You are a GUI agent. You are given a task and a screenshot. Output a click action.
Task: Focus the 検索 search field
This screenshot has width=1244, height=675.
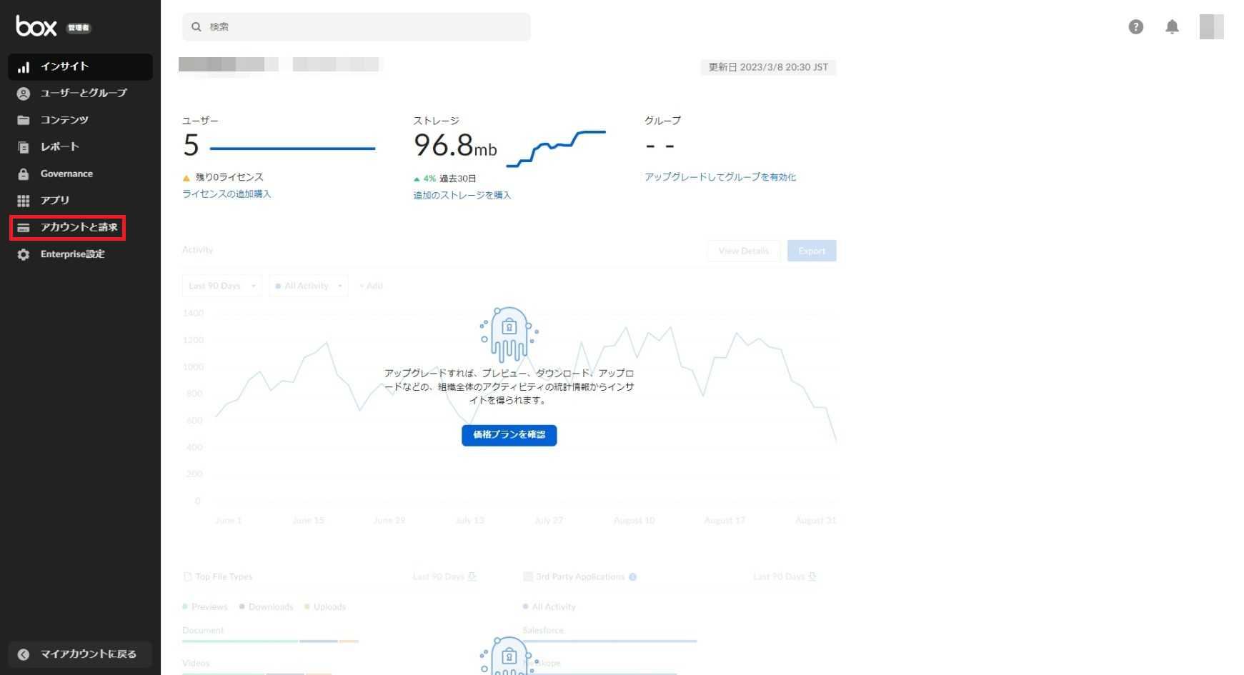364,27
